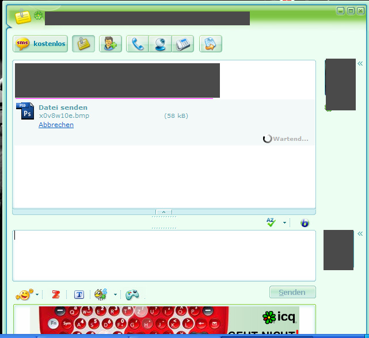Image resolution: width=369 pixels, height=338 pixels.
Task: Click the free SMS 'kostenlos' button
Action: (x=40, y=44)
